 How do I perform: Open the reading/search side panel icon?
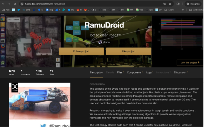[178, 4]
